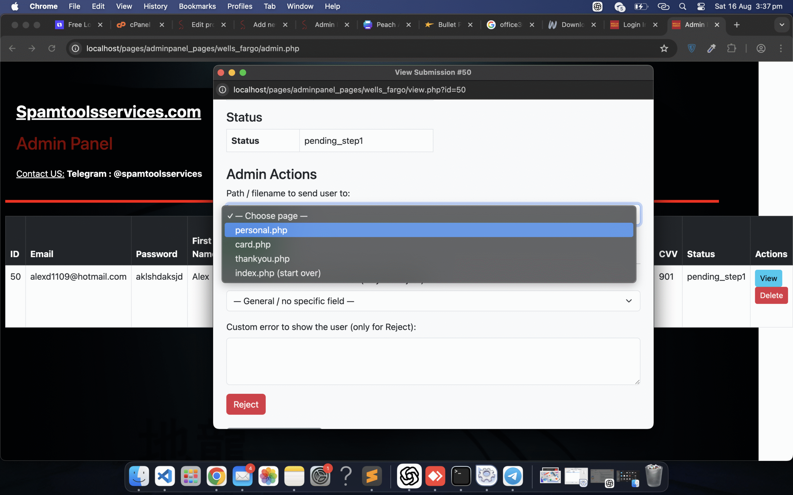Open the Profiles menu

click(240, 6)
